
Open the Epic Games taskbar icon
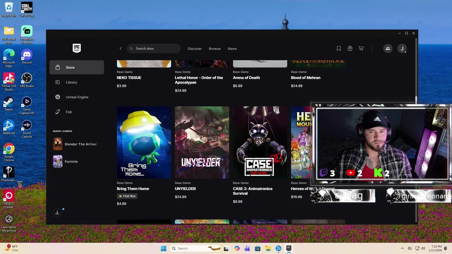tap(289, 248)
